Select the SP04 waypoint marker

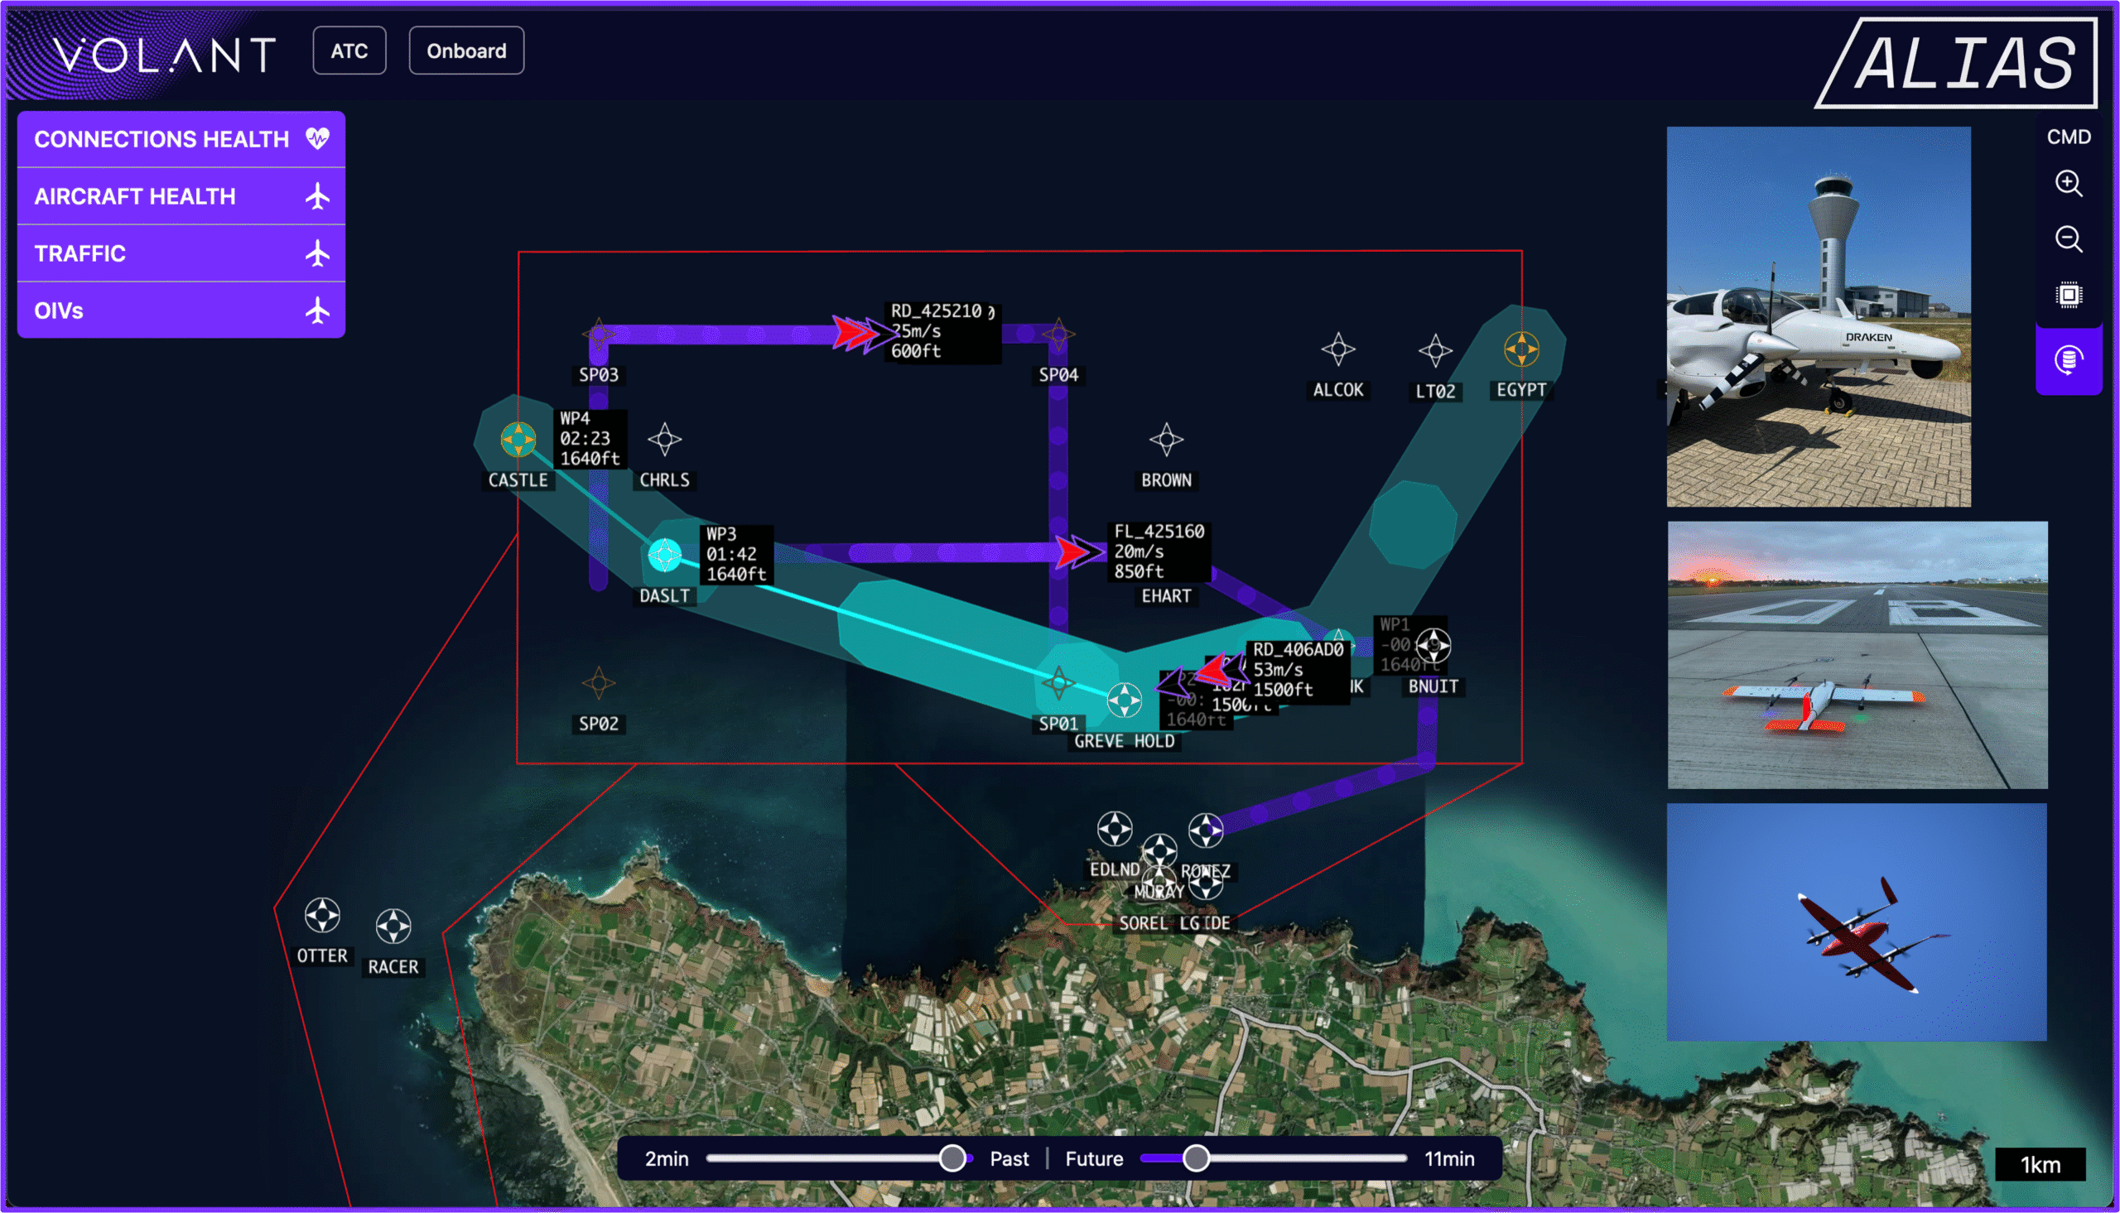click(x=1058, y=335)
